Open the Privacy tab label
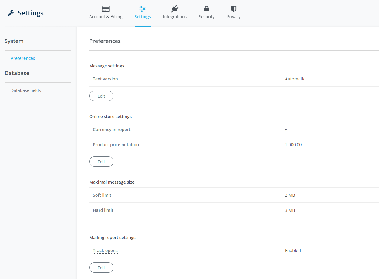379x279 pixels. 234,17
